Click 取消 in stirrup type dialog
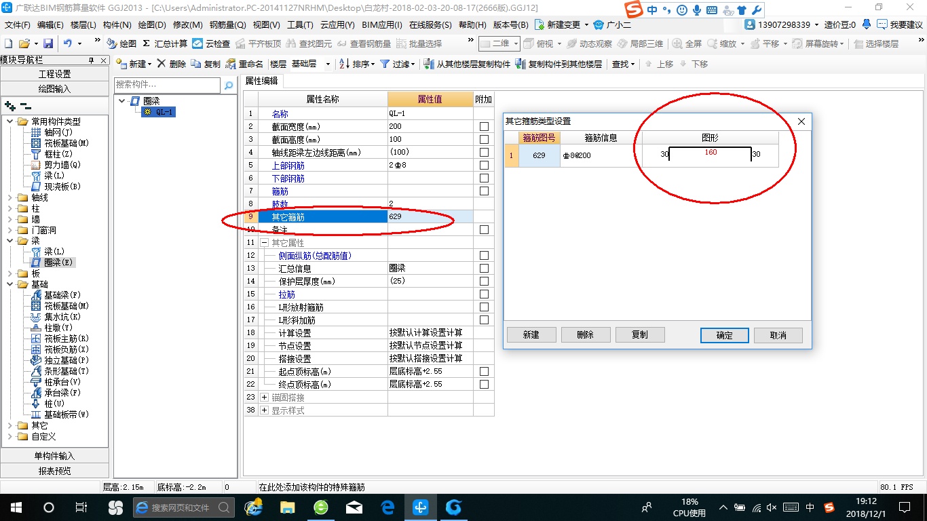 click(x=778, y=335)
